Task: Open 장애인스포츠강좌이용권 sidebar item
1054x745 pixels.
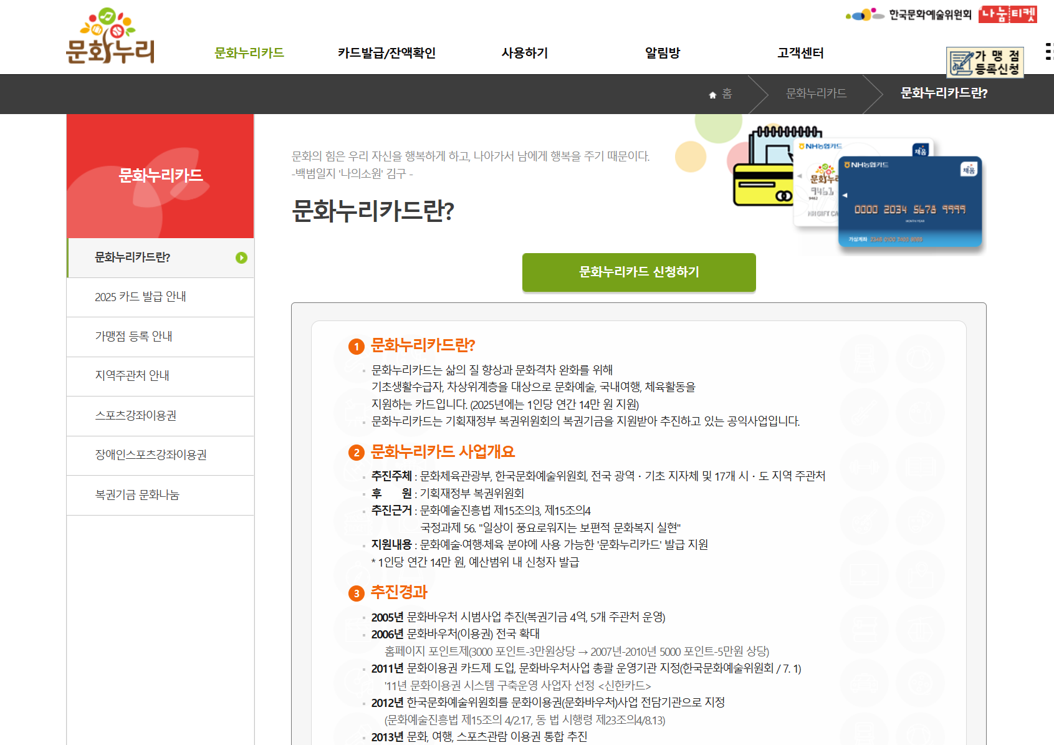Action: 160,455
